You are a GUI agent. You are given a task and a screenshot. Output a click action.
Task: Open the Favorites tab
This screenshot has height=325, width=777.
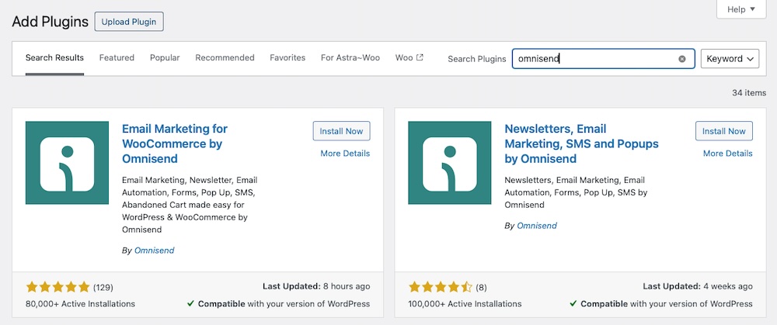(x=287, y=58)
